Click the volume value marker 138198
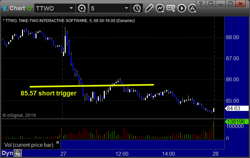This screenshot has height=158, width=250. coord(237,121)
